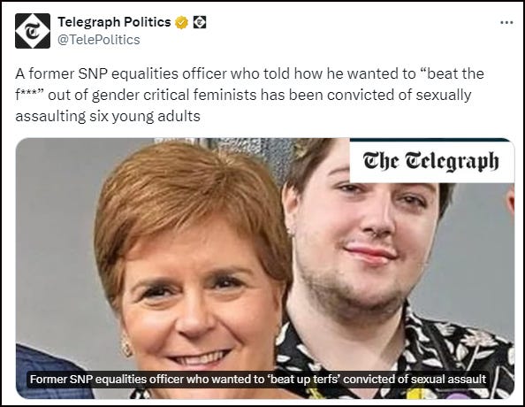Click the small Telegraph affiliate badge icon
Viewport: 525px width, 407px height.
coord(200,22)
